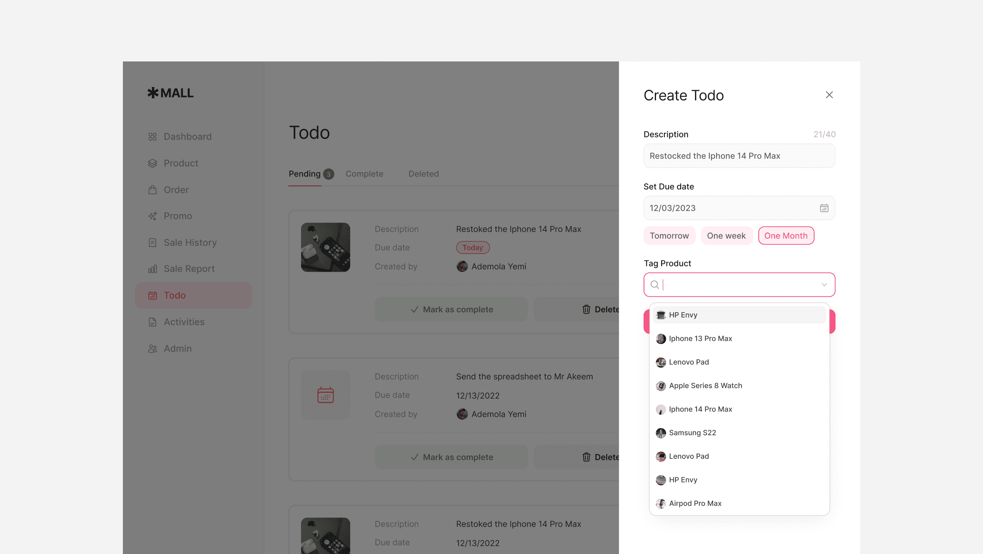Select Samsung S22 from product list
983x554 pixels.
(x=692, y=433)
